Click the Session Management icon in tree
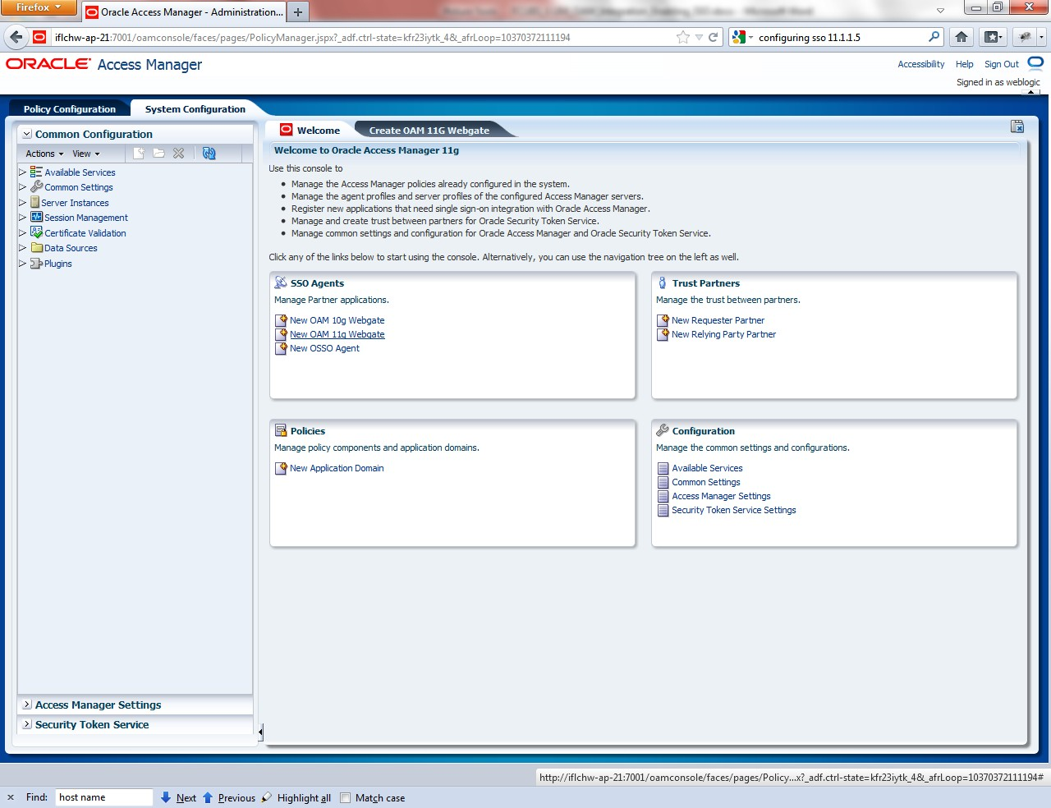This screenshot has width=1051, height=808. (36, 217)
